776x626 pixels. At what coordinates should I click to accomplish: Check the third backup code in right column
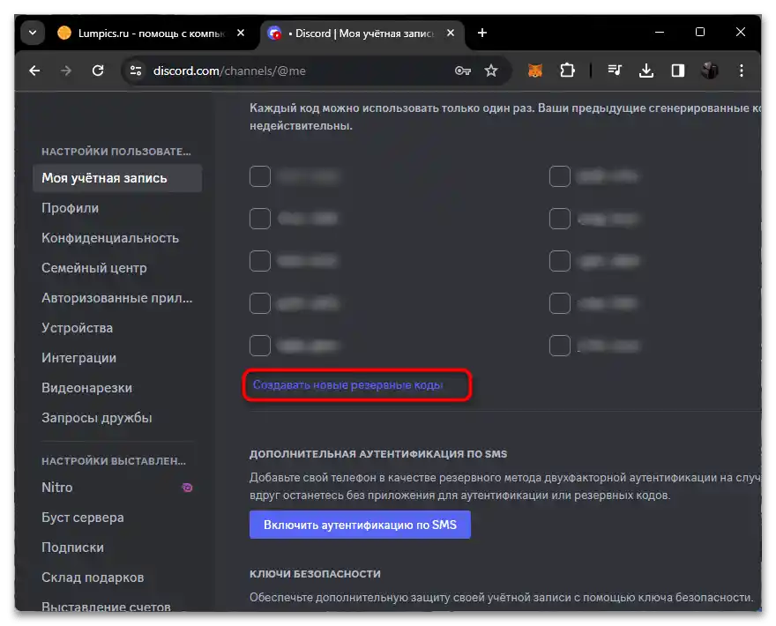(560, 261)
